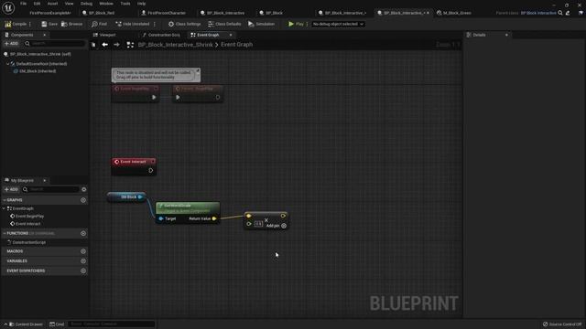Collapse the FUNCTIONS section

pos(5,234)
